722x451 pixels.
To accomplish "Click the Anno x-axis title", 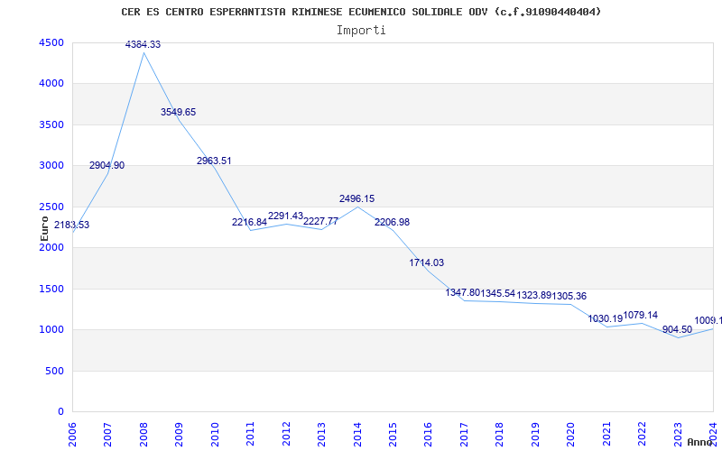I will 699,442.
